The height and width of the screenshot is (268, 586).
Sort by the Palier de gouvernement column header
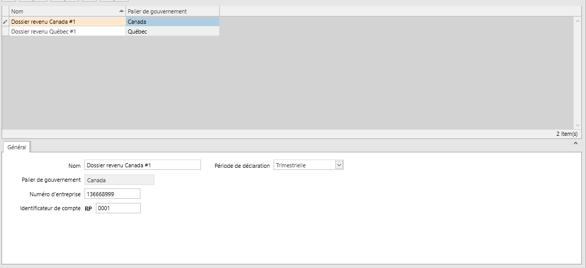(x=173, y=11)
